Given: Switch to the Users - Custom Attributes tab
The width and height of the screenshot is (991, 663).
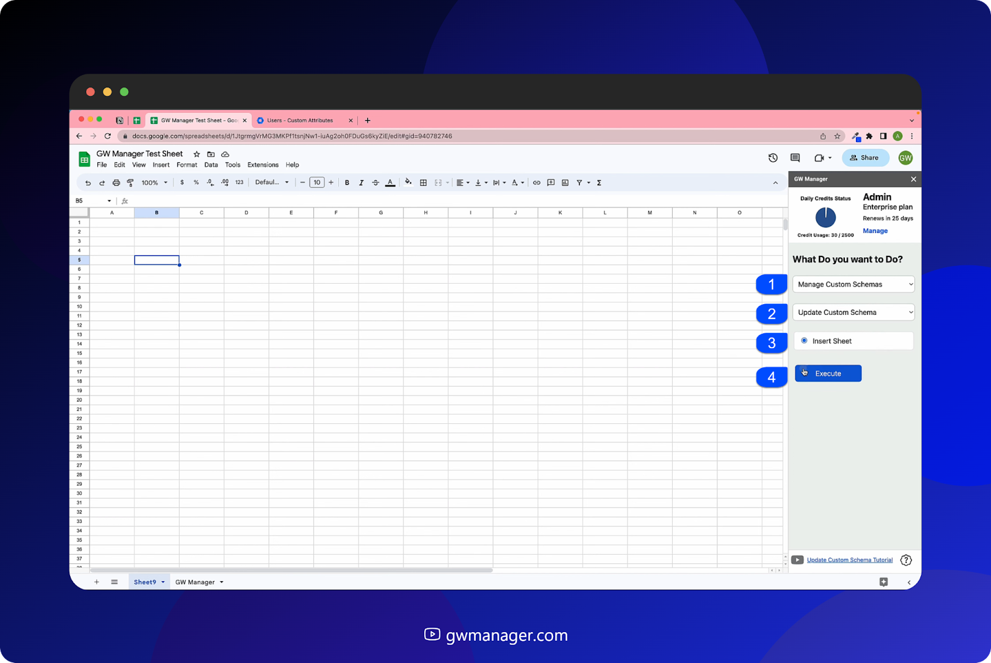Looking at the screenshot, I should tap(300, 120).
